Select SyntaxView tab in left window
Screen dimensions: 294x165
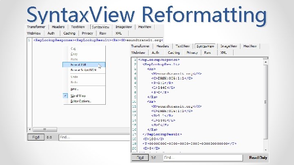(100, 27)
